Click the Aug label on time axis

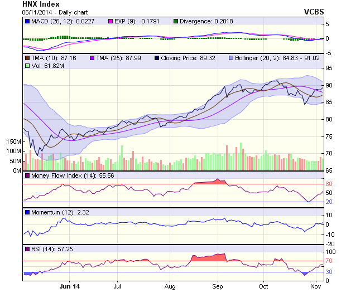pyautogui.click(x=170, y=286)
